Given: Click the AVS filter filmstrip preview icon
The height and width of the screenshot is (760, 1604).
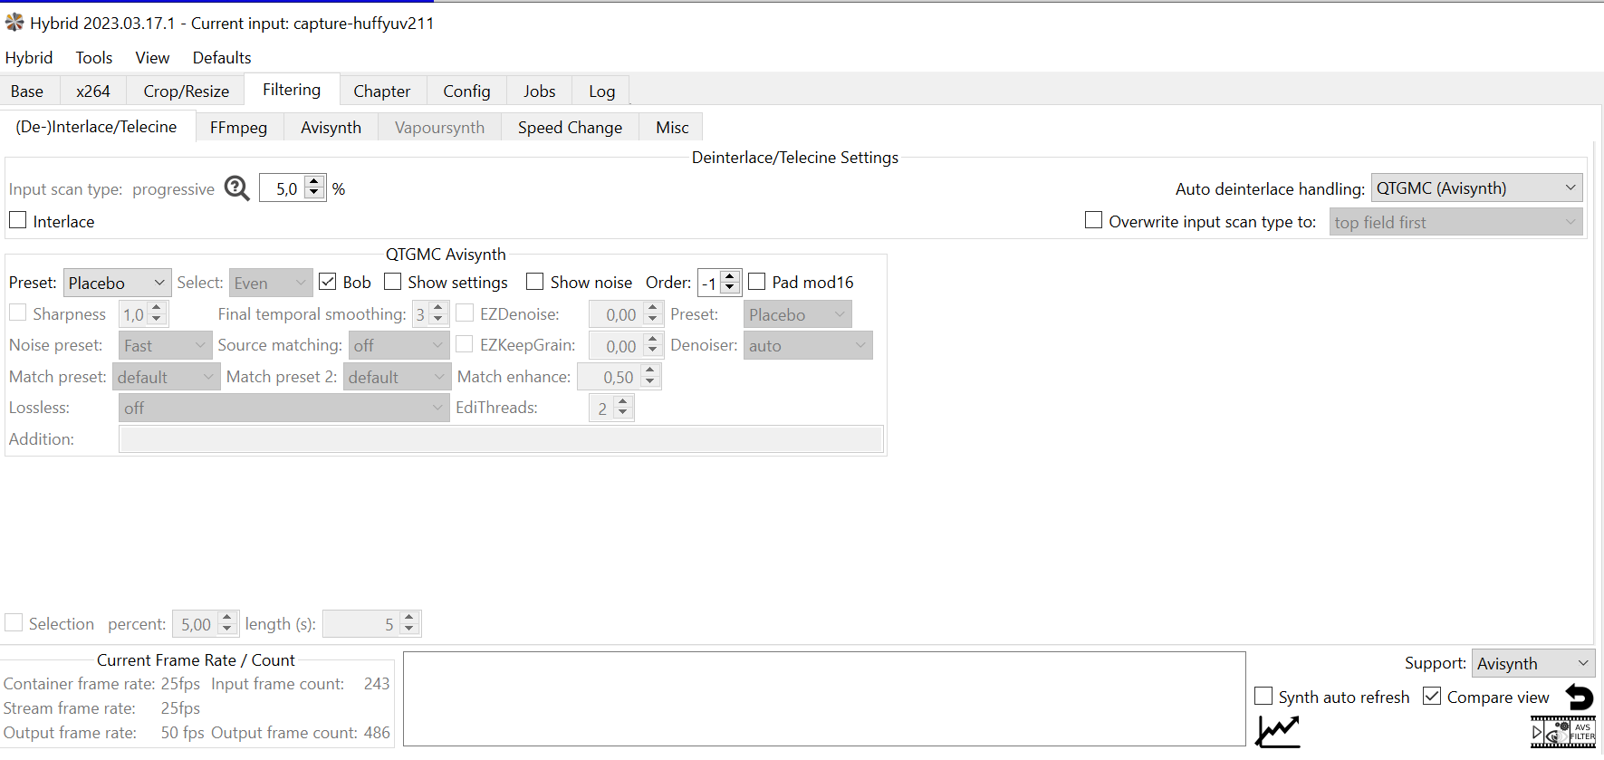Looking at the screenshot, I should pos(1562,732).
